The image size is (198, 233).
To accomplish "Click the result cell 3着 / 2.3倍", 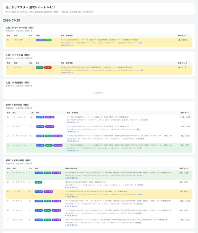I will [185, 145].
